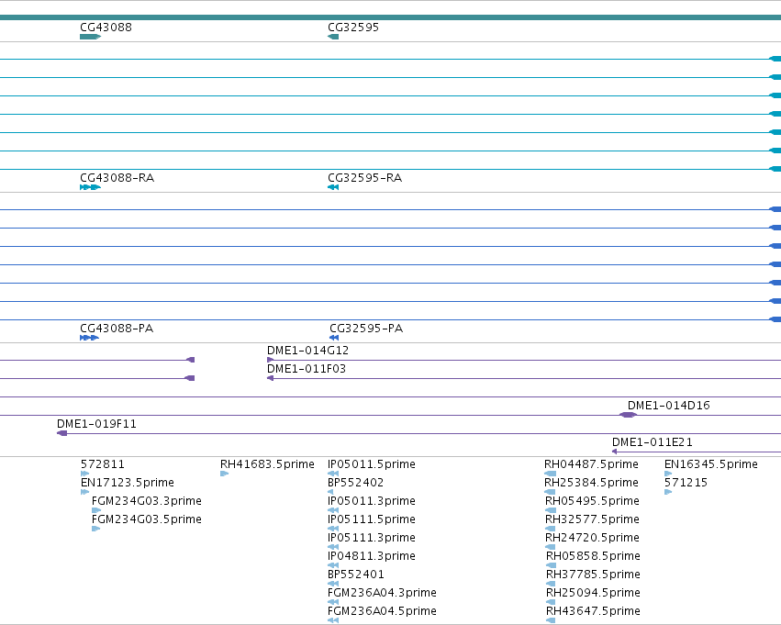Click the DME1-011E21 label
781x625 pixels.
coord(652,442)
